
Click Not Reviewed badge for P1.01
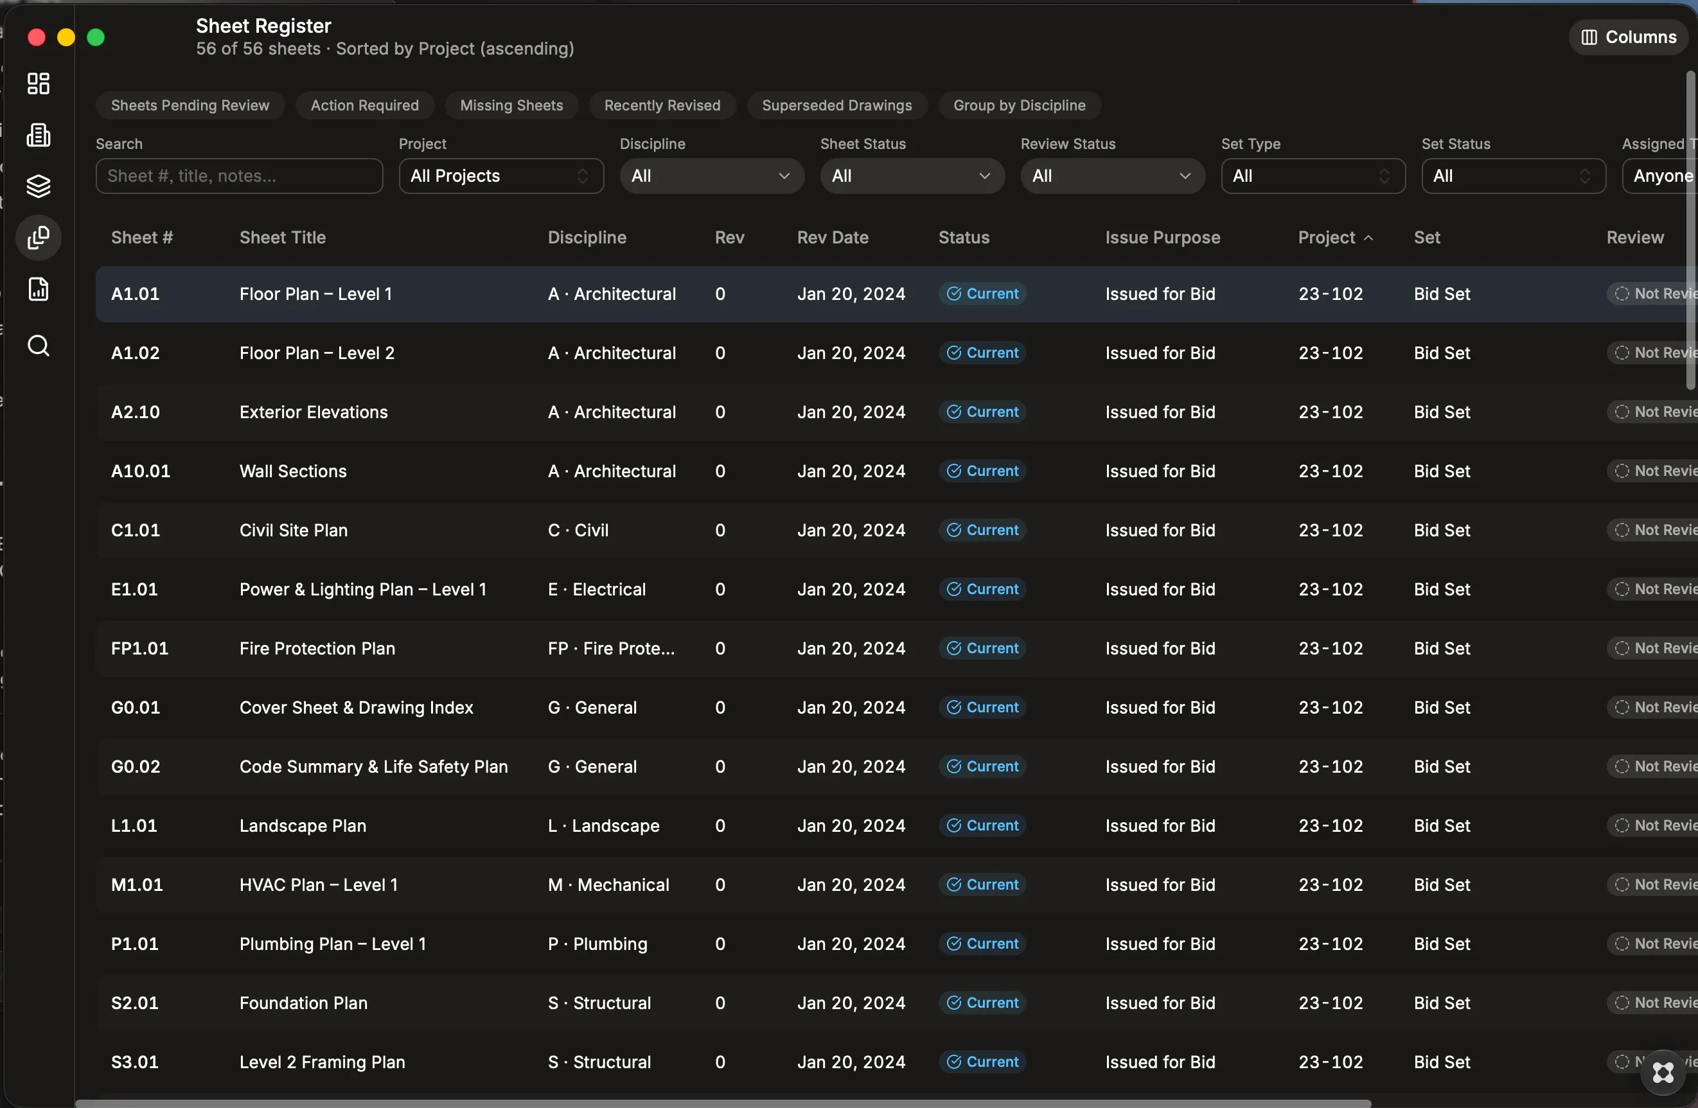1652,944
